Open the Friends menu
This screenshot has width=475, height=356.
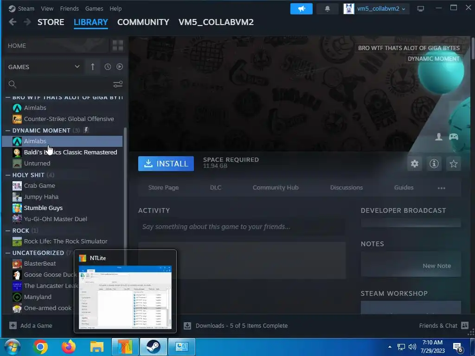click(x=69, y=8)
